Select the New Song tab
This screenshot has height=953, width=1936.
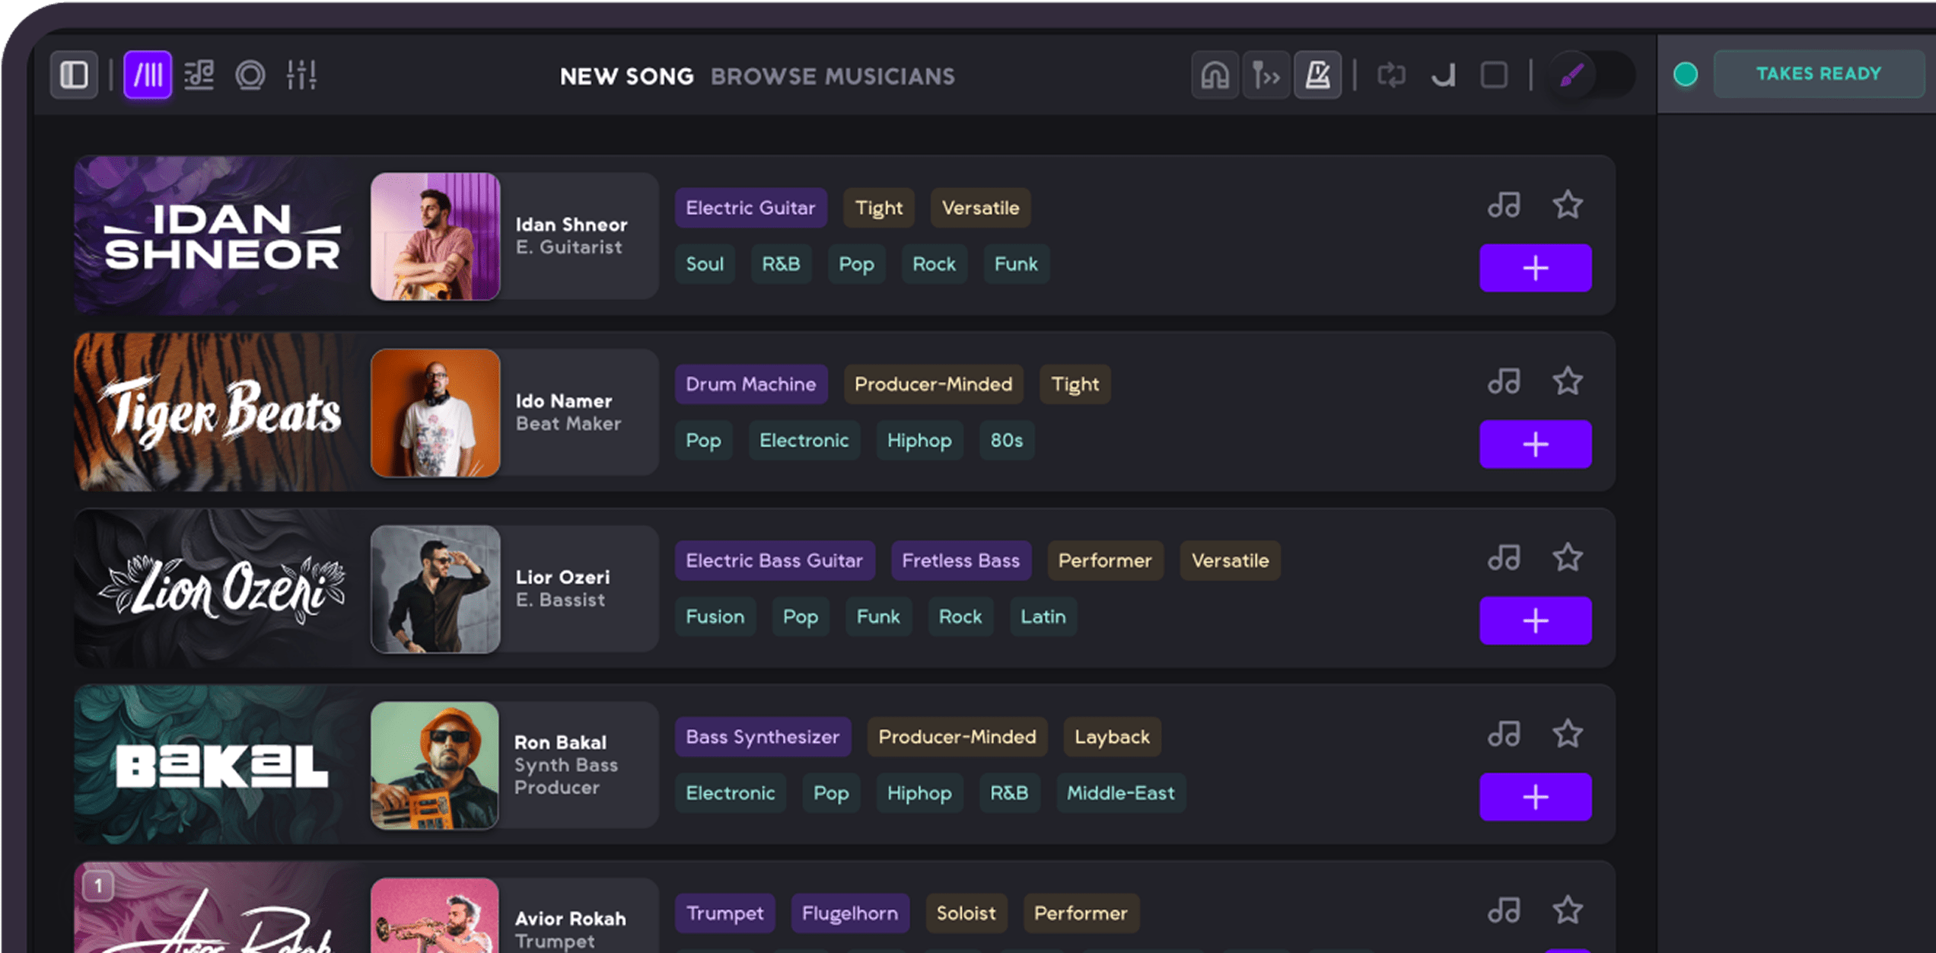coord(626,76)
